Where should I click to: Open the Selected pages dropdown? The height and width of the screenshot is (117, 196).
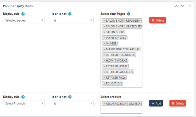click(24, 20)
